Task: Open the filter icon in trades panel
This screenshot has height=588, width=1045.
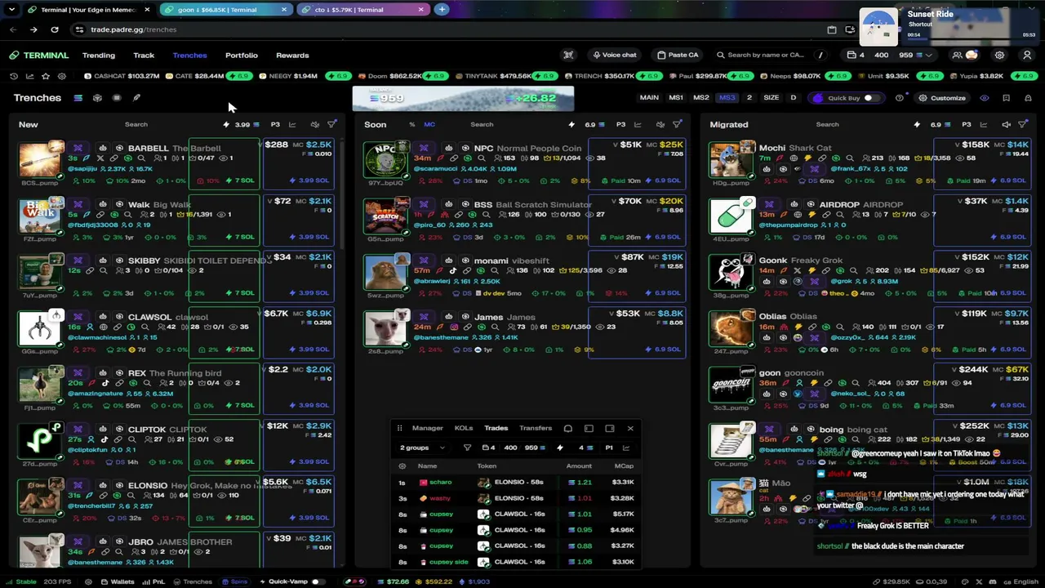Action: 467,448
